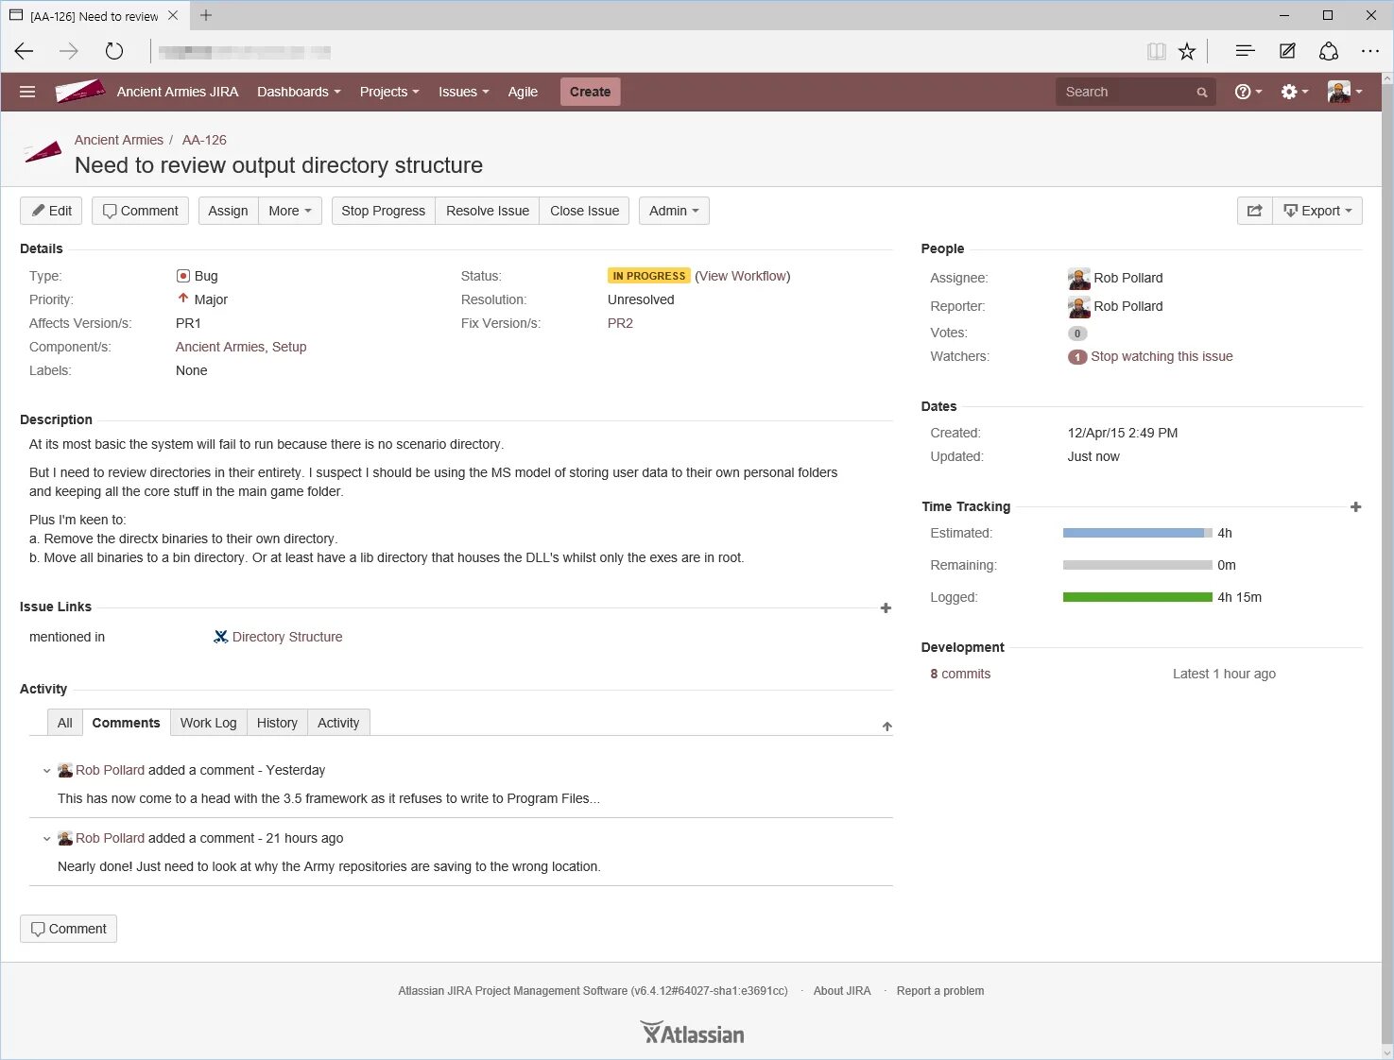Click the search magnifier icon

tap(1202, 93)
